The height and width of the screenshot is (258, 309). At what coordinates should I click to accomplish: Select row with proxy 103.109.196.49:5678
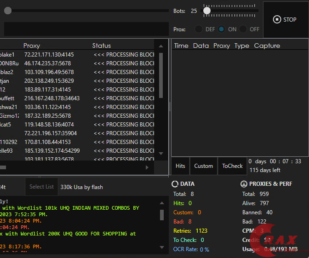pos(77,72)
